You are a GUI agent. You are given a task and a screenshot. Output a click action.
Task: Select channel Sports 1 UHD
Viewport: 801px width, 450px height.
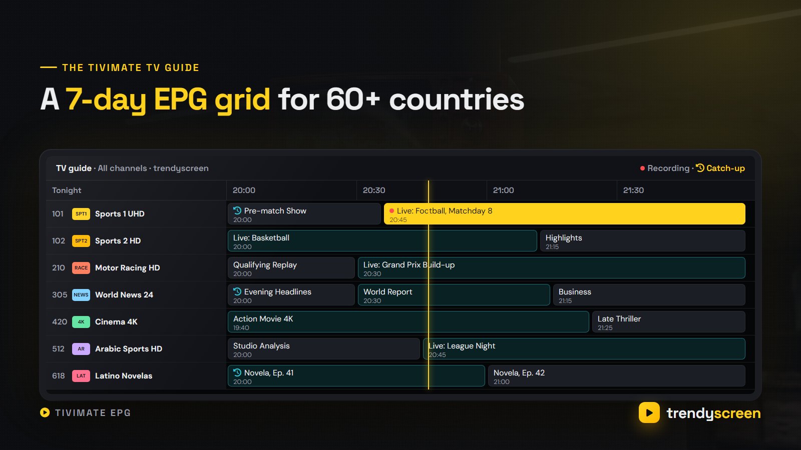tap(136, 214)
